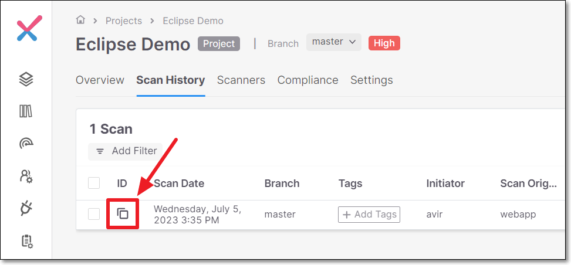Copy the scan ID icon
571x265 pixels.
[123, 213]
